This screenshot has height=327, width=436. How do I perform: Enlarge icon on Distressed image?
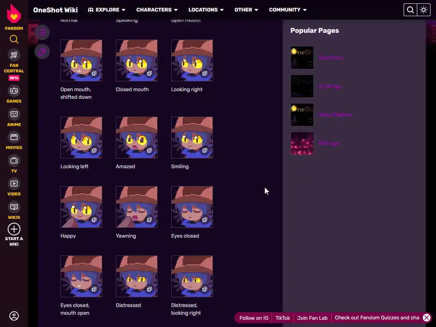[x=149, y=289]
